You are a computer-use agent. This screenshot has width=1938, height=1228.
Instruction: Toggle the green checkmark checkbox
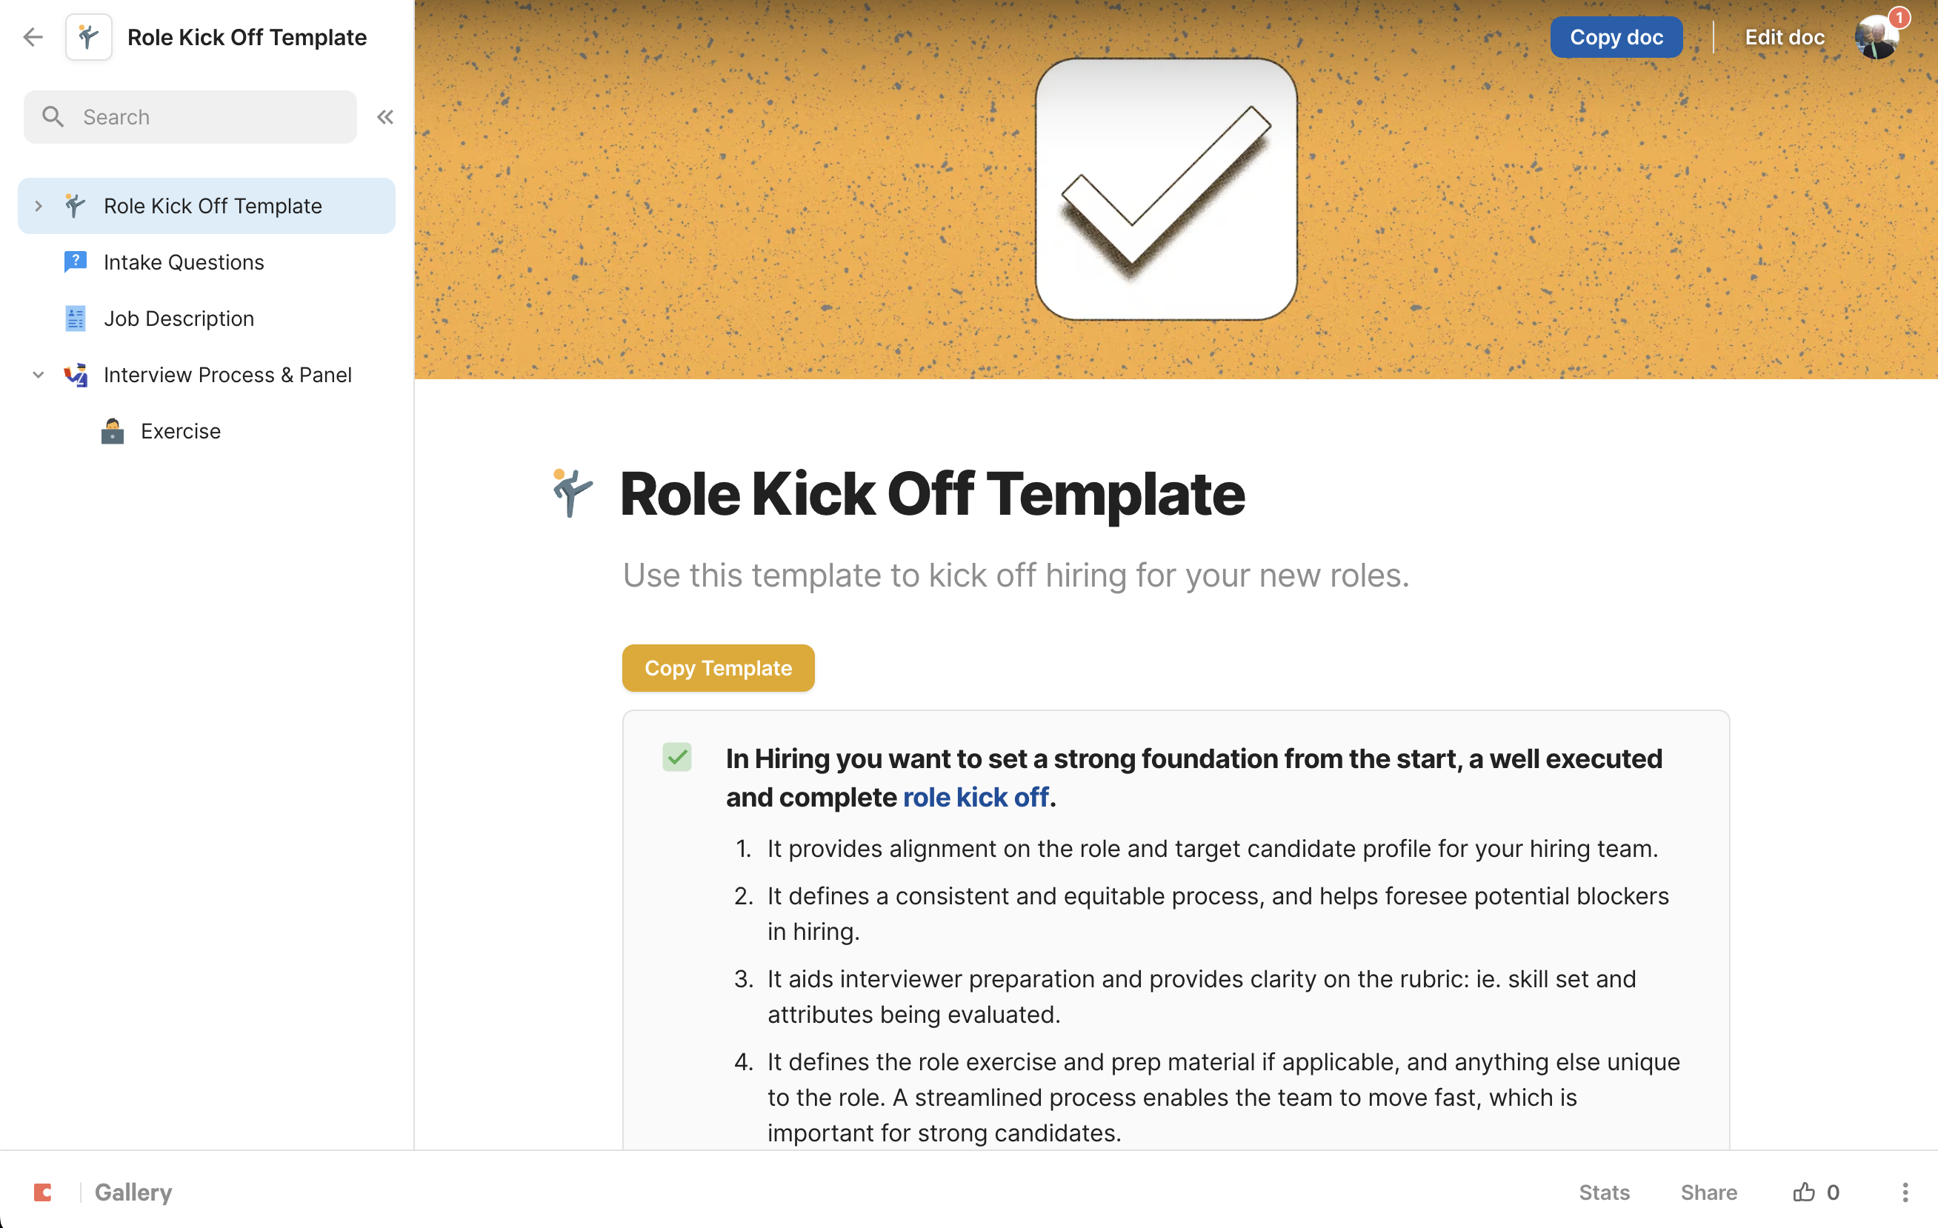point(677,757)
